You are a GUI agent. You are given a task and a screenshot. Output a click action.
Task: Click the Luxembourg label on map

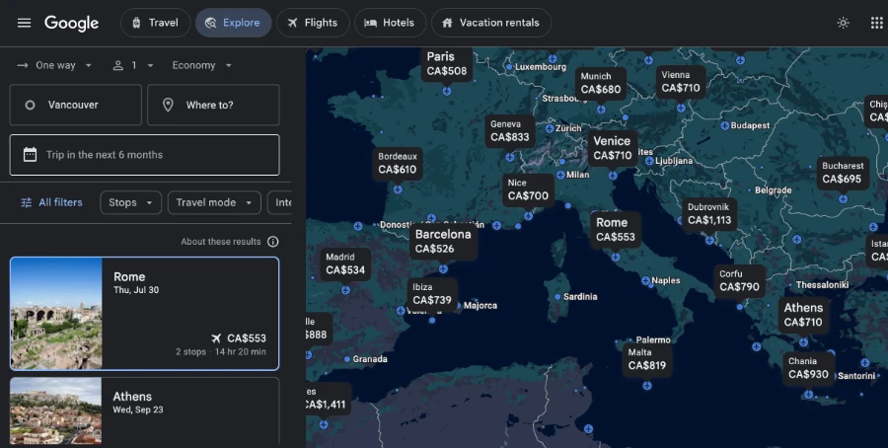pyautogui.click(x=541, y=67)
